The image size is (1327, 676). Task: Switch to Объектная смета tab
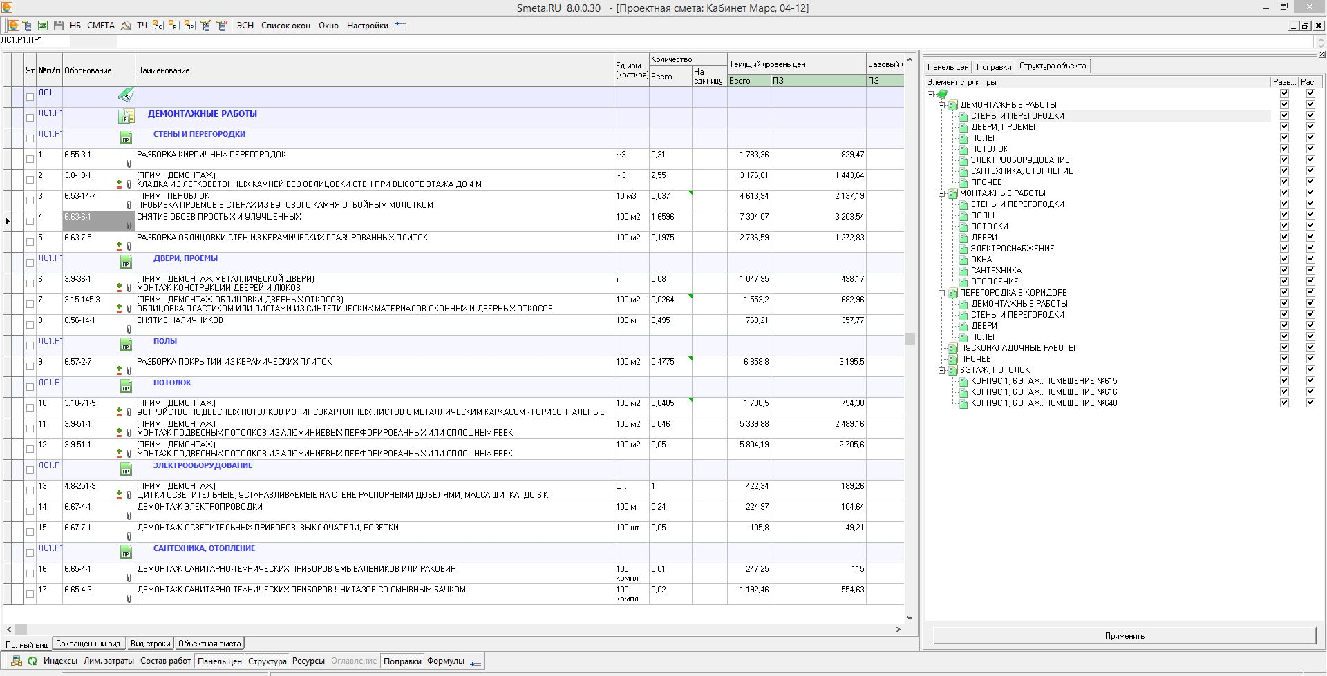[x=209, y=644]
